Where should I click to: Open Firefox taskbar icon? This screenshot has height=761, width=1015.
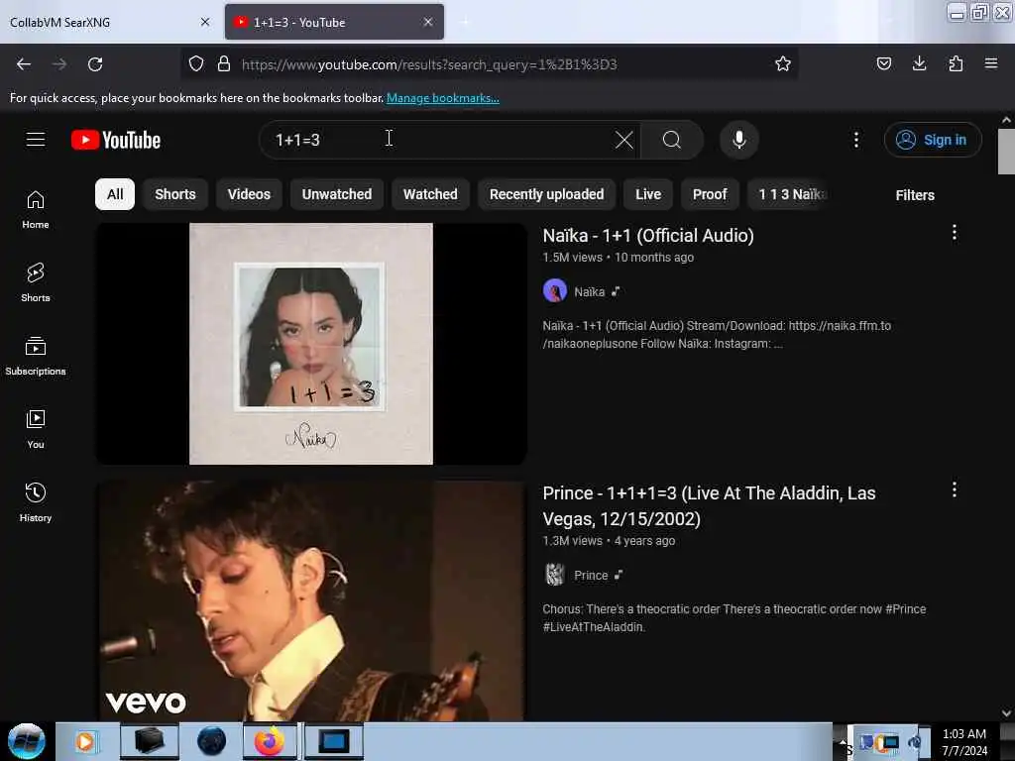(270, 741)
